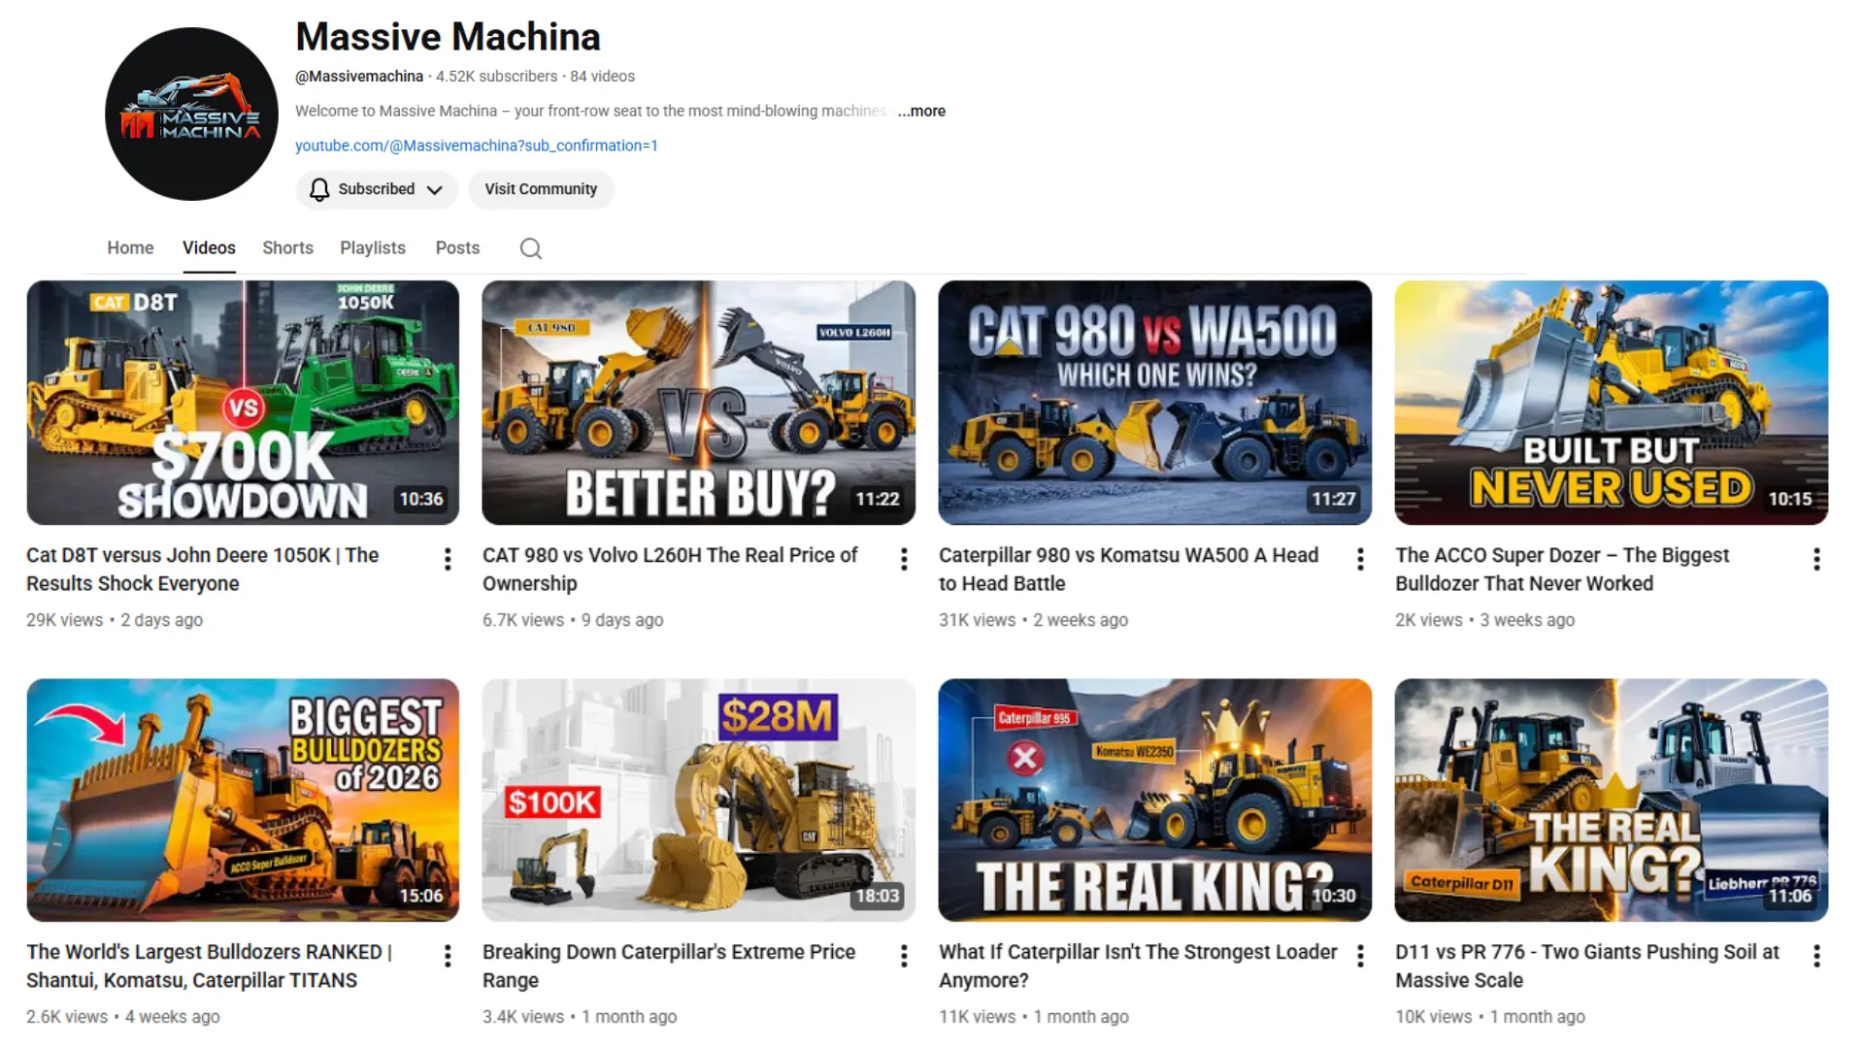
Task: Click the 31K views • 2 weeks ago text
Action: point(1033,620)
